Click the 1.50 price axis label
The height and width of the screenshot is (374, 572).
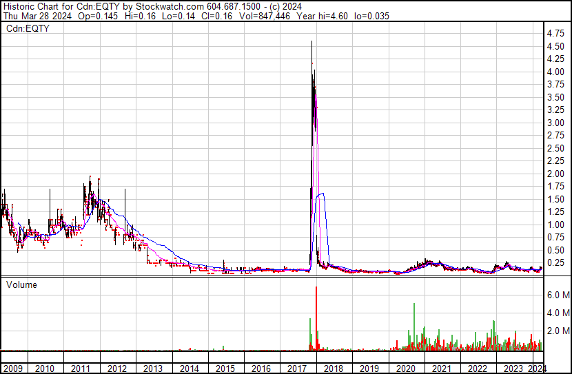click(555, 199)
